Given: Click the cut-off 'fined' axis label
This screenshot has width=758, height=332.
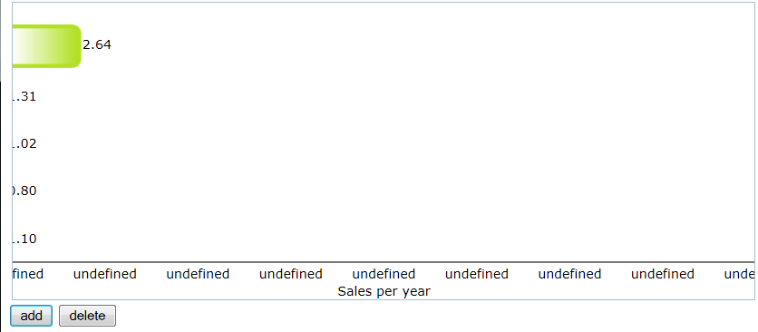Looking at the screenshot, I should pyautogui.click(x=28, y=274).
